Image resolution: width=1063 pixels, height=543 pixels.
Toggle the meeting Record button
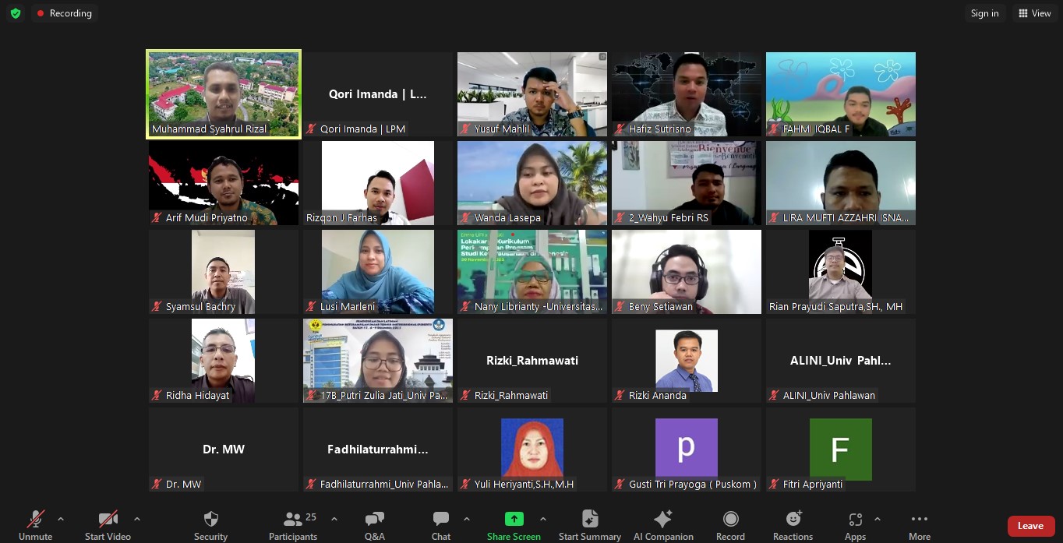point(730,520)
